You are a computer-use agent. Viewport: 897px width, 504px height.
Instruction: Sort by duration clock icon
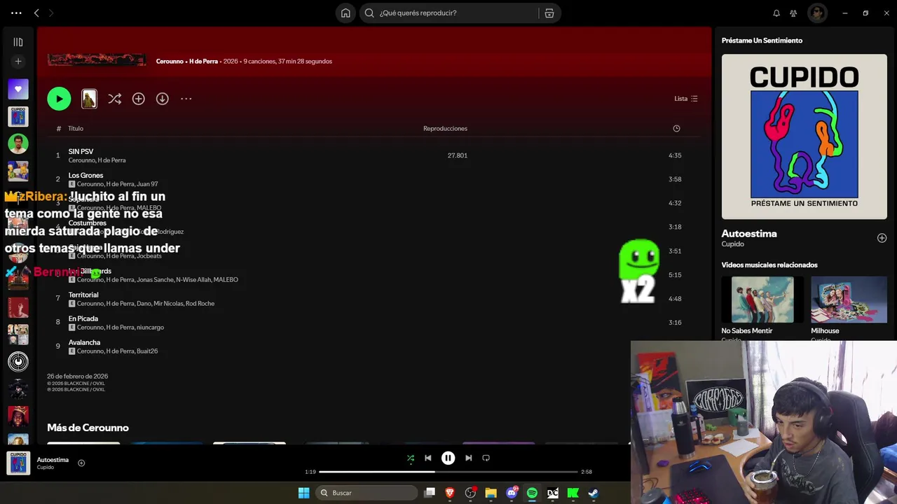(676, 128)
